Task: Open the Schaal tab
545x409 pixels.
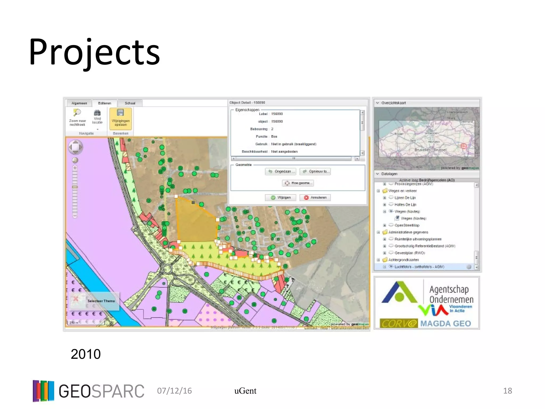Action: (x=130, y=103)
